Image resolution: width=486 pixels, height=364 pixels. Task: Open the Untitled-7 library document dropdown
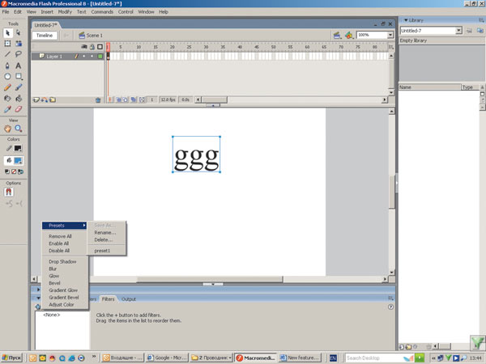click(458, 30)
